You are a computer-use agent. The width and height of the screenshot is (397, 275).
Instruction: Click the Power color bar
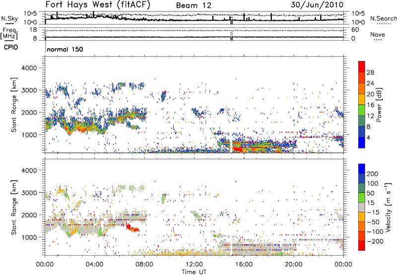click(362, 105)
